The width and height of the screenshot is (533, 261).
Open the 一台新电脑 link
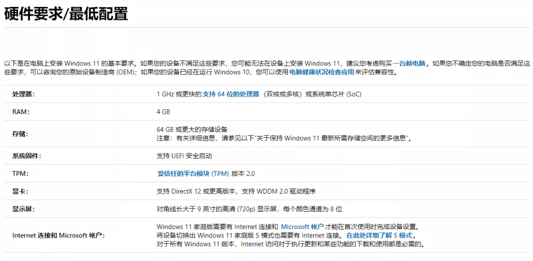click(x=409, y=64)
